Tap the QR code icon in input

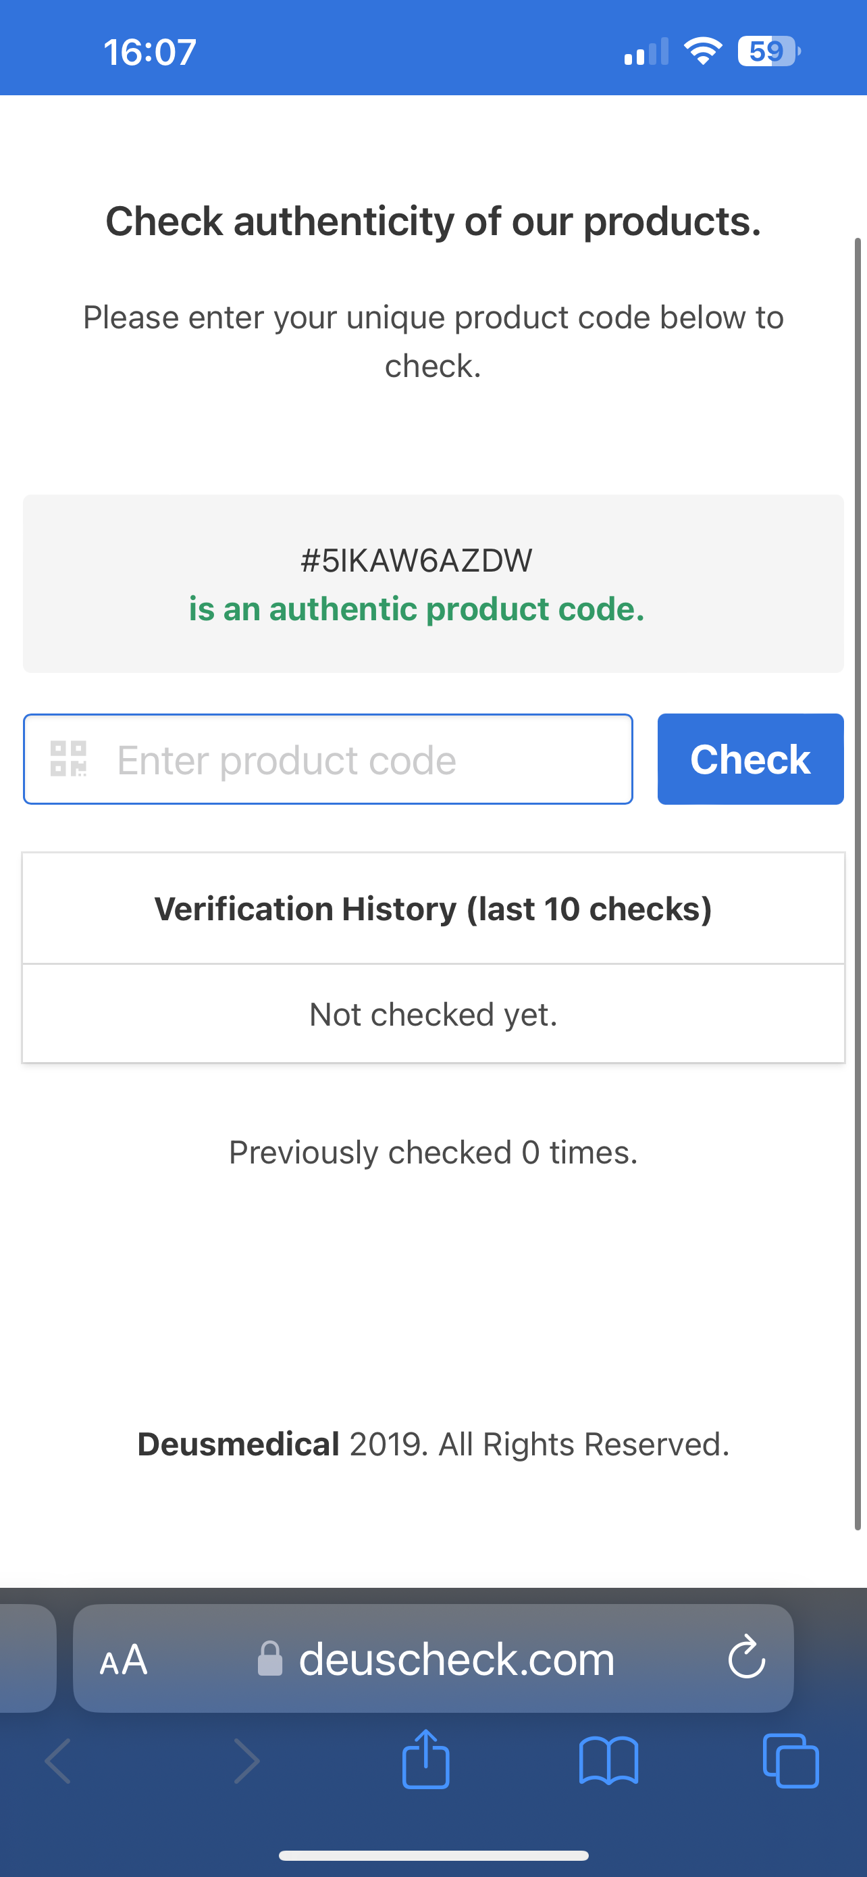click(x=68, y=759)
